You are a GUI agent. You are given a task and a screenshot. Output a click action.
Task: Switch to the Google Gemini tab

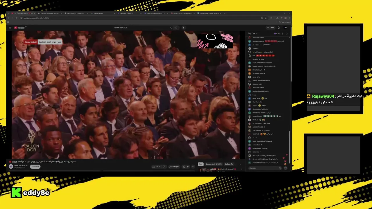[103, 13]
